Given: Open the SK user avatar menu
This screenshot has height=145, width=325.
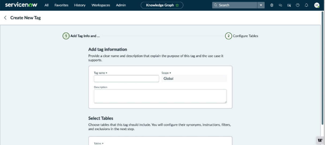Looking at the screenshot, I should click(317, 5).
